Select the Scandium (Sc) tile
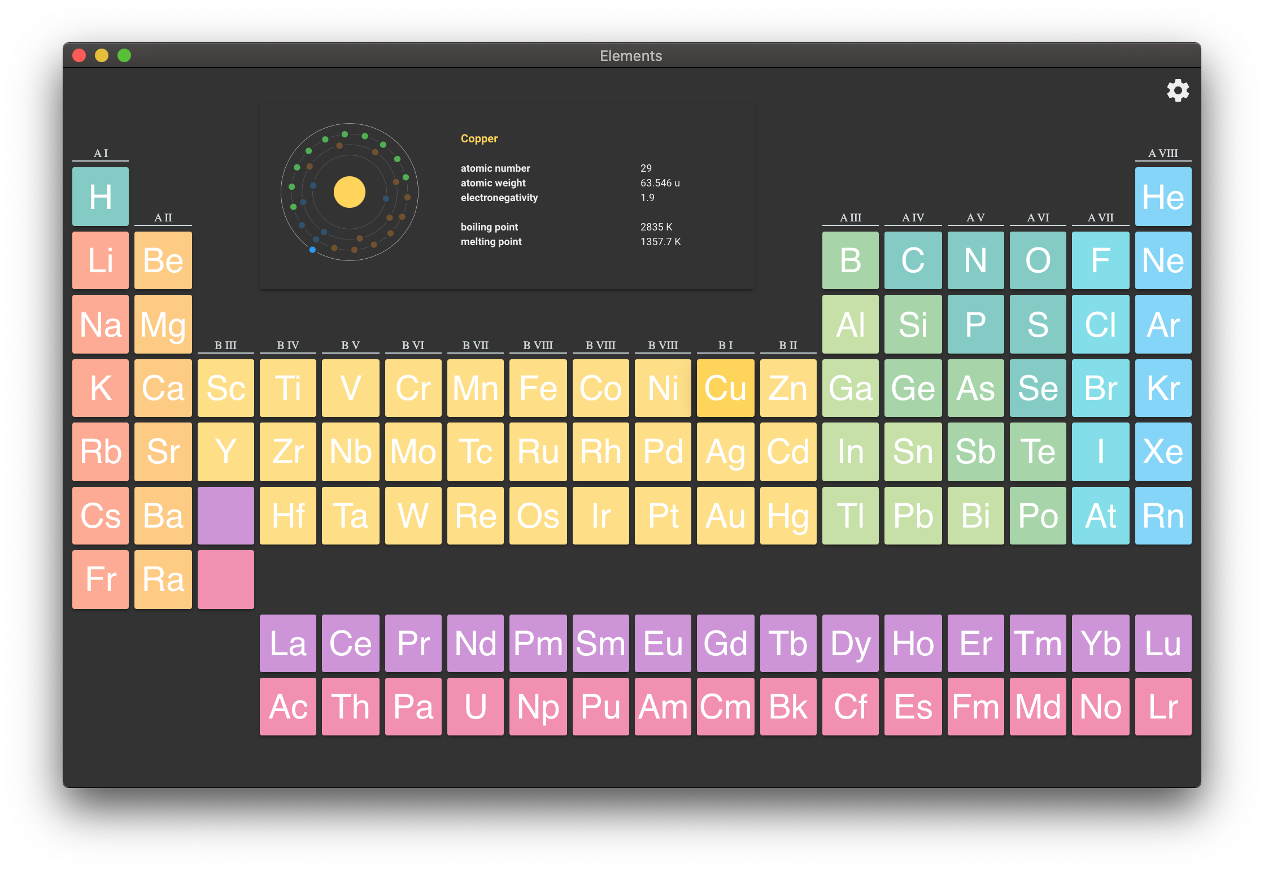1264x871 pixels. click(226, 388)
